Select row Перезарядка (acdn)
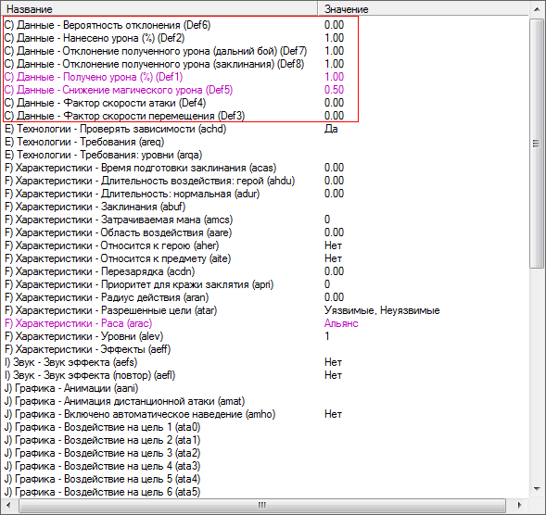 pyautogui.click(x=264, y=271)
